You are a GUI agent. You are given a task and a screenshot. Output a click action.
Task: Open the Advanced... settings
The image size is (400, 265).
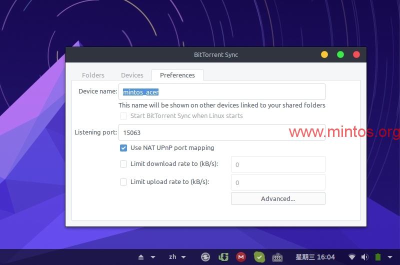(x=278, y=198)
